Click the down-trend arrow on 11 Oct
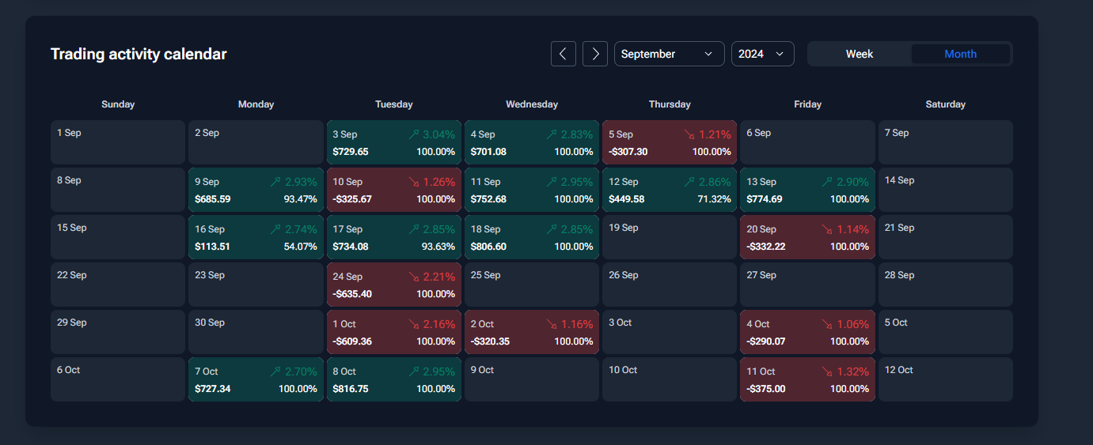Image resolution: width=1093 pixels, height=445 pixels. pos(827,371)
